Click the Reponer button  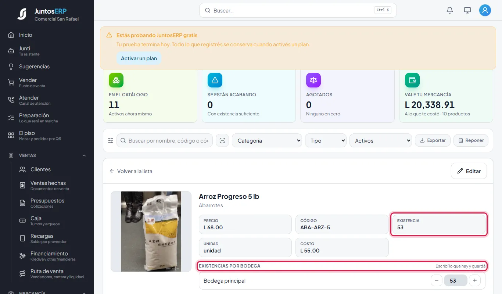[471, 140]
